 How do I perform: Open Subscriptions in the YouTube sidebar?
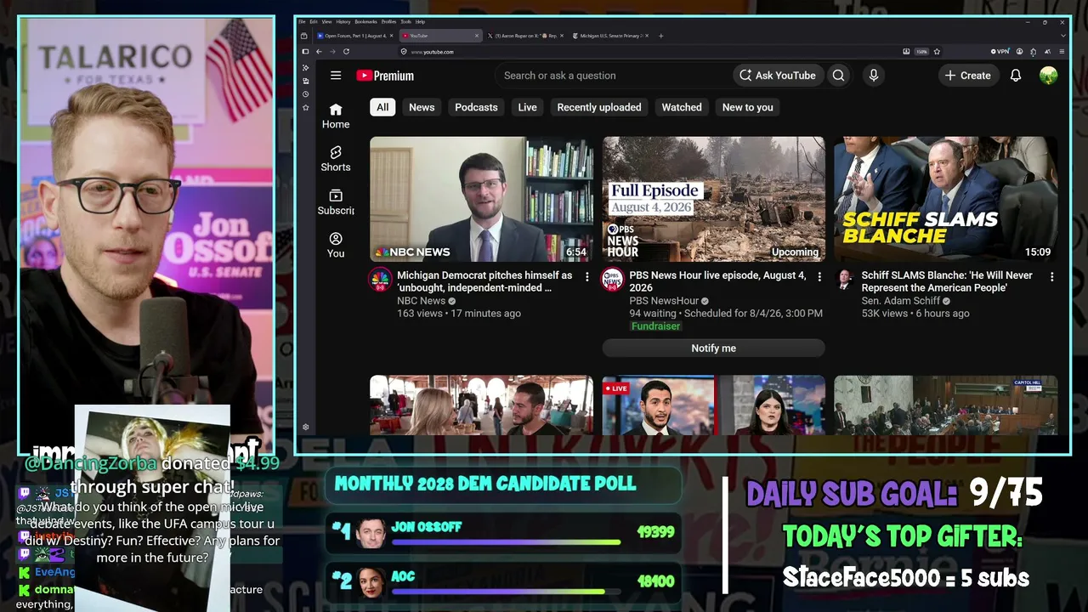(x=336, y=201)
